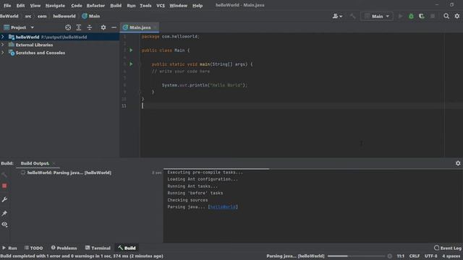
Task: Click the green Debug bug icon
Action: pos(411,16)
